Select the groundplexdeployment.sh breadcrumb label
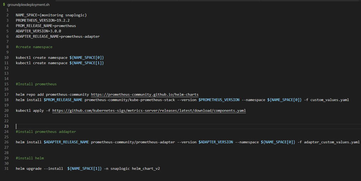This screenshot has width=361, height=181. click(x=28, y=5)
